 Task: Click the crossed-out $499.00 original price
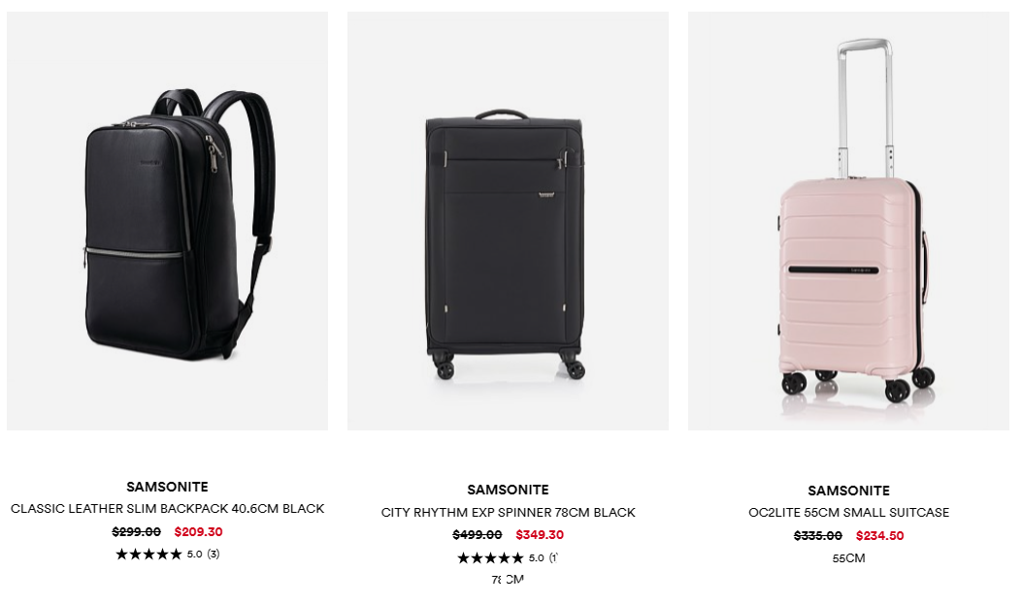(478, 534)
